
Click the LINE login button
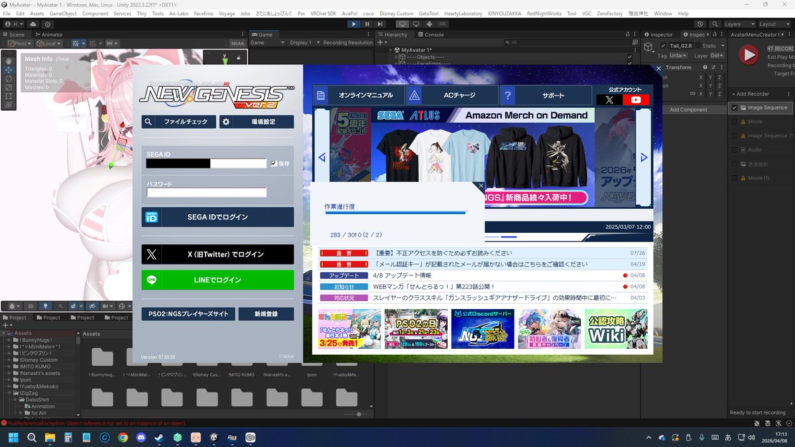217,280
